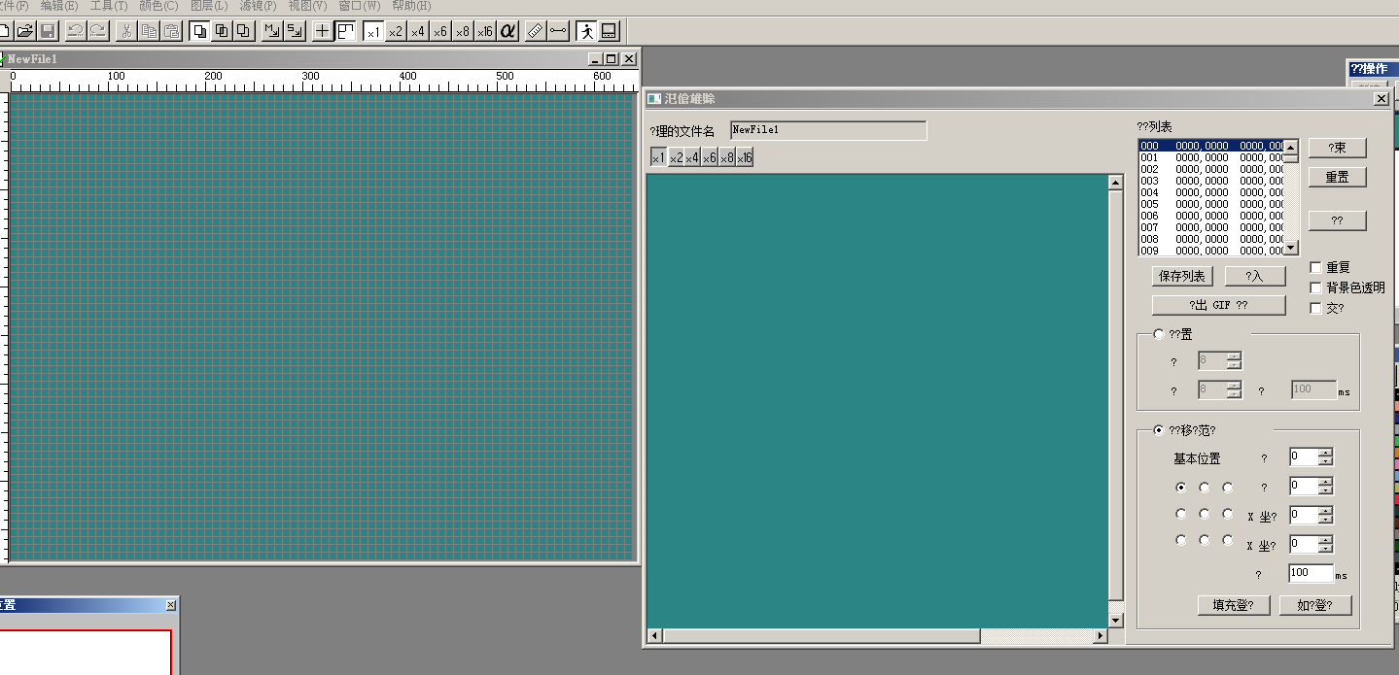Click the ?入 button
Screen dimensions: 1399x675
point(1255,277)
